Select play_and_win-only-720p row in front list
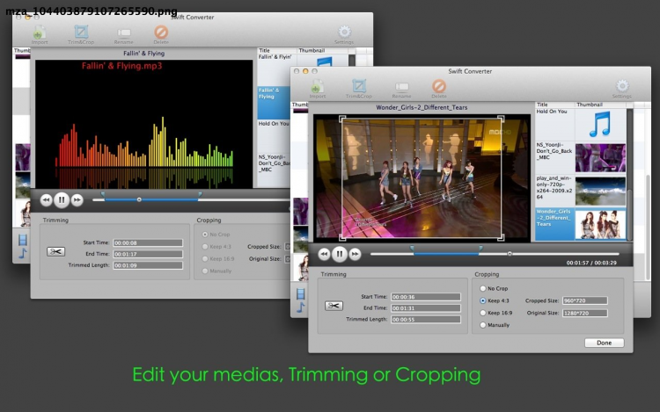The height and width of the screenshot is (412, 660). pos(581,191)
